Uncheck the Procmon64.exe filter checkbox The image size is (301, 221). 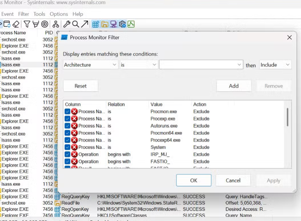pyautogui.click(x=68, y=133)
